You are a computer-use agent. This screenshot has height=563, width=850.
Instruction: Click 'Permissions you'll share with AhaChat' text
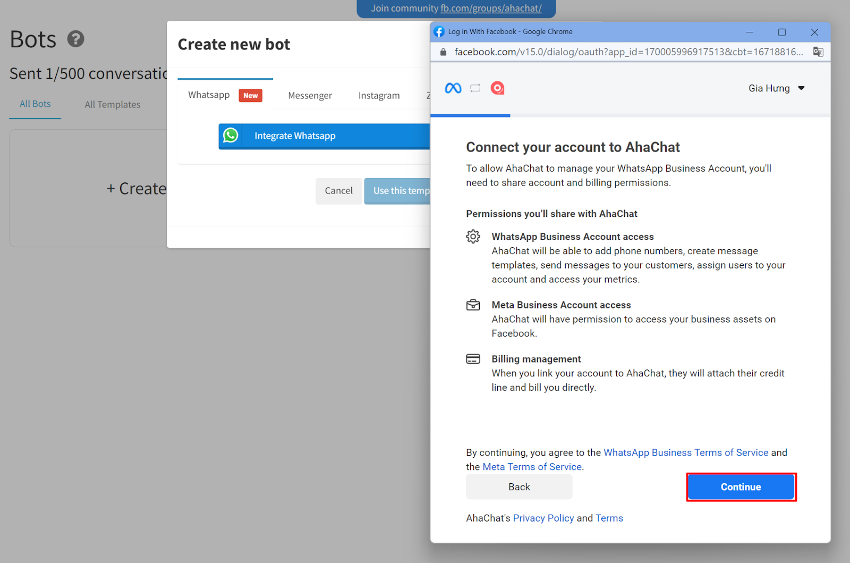coord(551,214)
